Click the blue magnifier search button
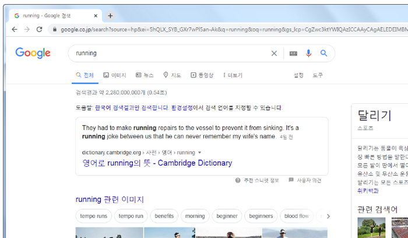 (x=323, y=53)
